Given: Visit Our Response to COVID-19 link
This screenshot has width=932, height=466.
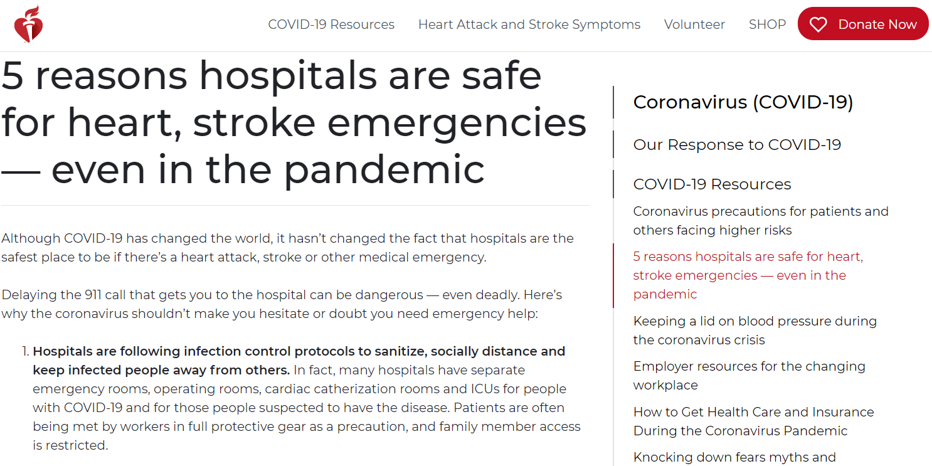Looking at the screenshot, I should coord(737,145).
